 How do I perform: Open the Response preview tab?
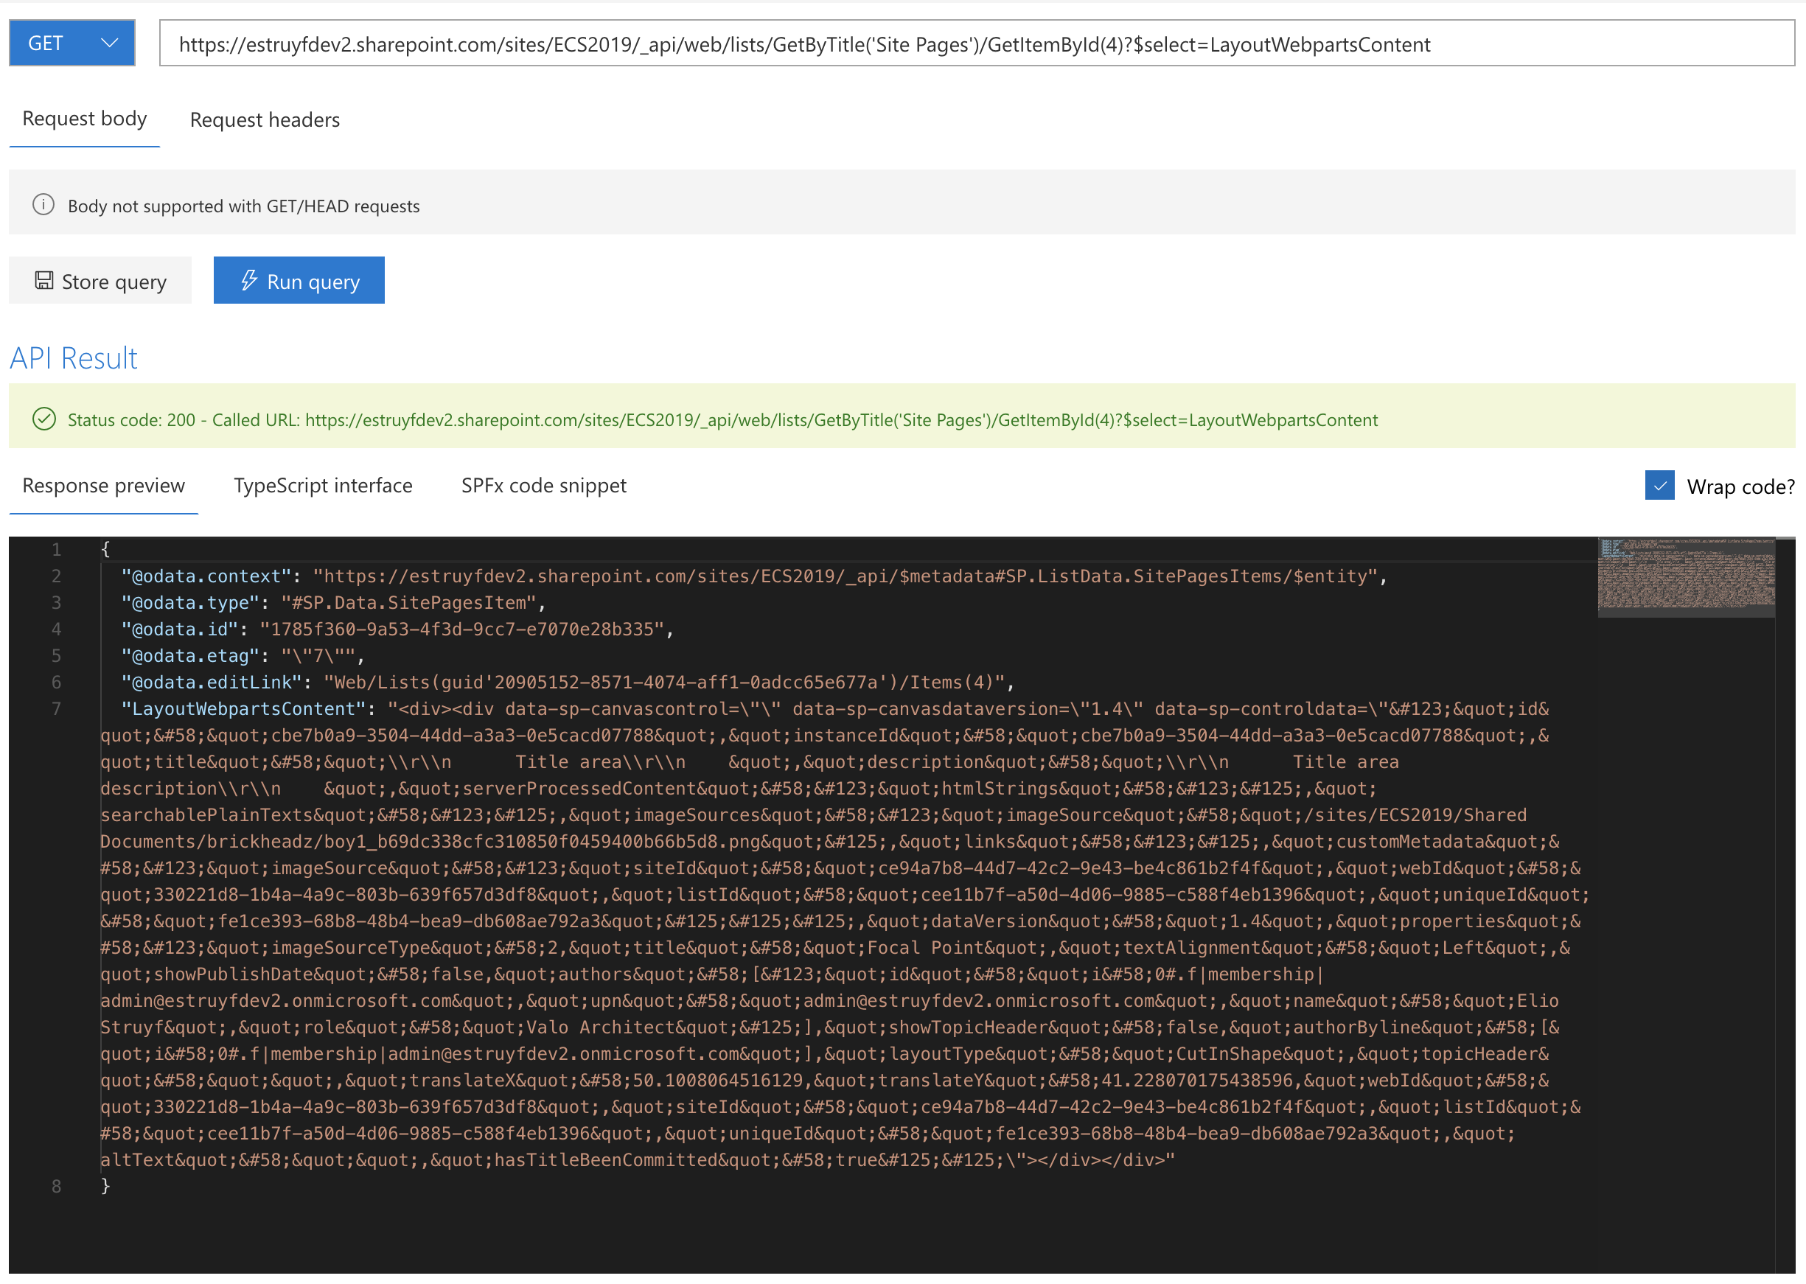pos(104,486)
